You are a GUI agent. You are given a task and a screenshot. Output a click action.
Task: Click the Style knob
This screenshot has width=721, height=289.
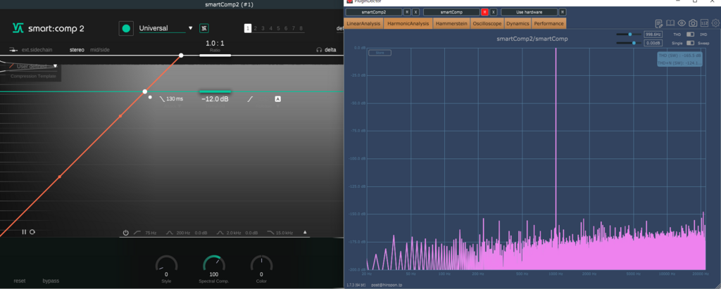[x=166, y=264]
